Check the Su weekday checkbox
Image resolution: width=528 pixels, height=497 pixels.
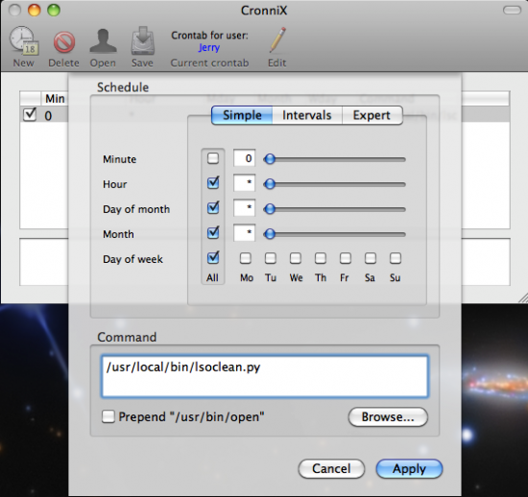(x=396, y=258)
